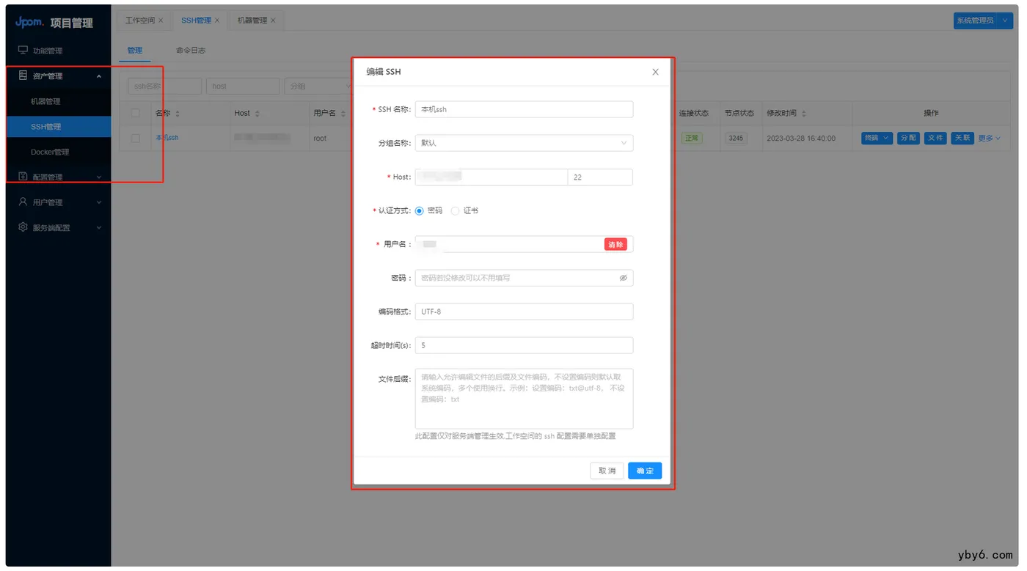Open the 终端 dropdown button in the row
Image resolution: width=1027 pixels, height=571 pixels.
click(877, 138)
